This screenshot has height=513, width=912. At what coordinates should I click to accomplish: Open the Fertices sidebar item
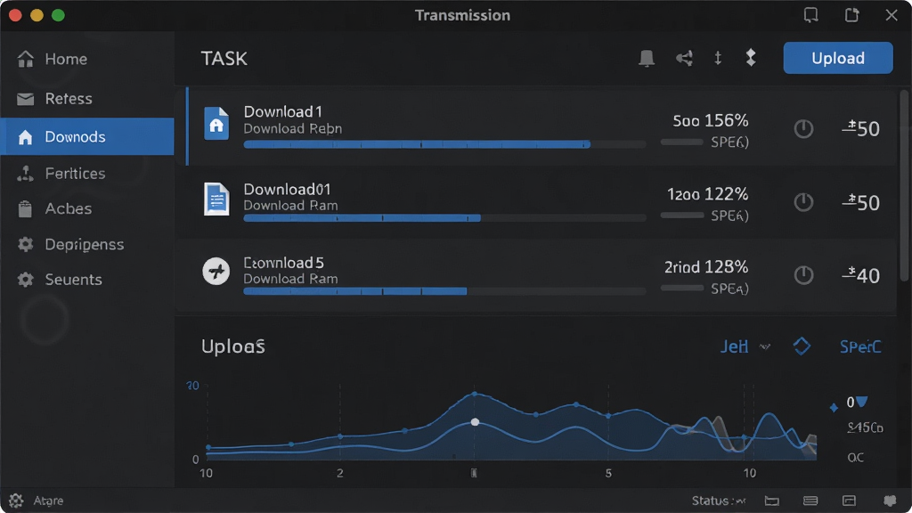(x=87, y=174)
